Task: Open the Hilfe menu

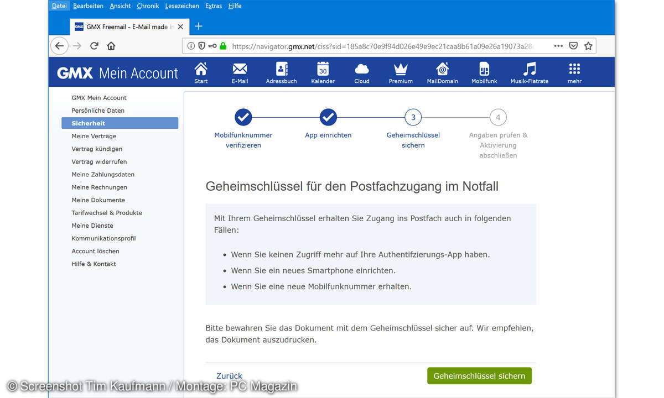Action: point(235,6)
